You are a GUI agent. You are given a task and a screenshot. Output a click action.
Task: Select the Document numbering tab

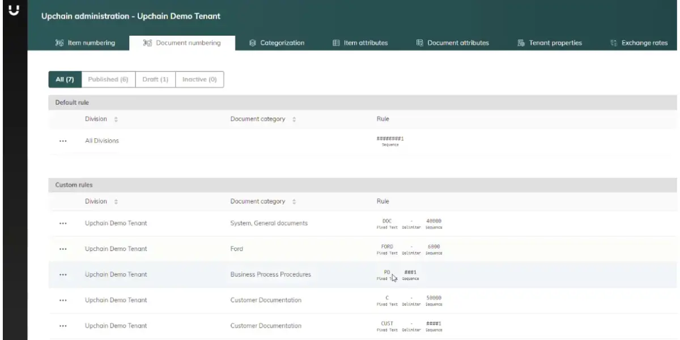coord(182,43)
